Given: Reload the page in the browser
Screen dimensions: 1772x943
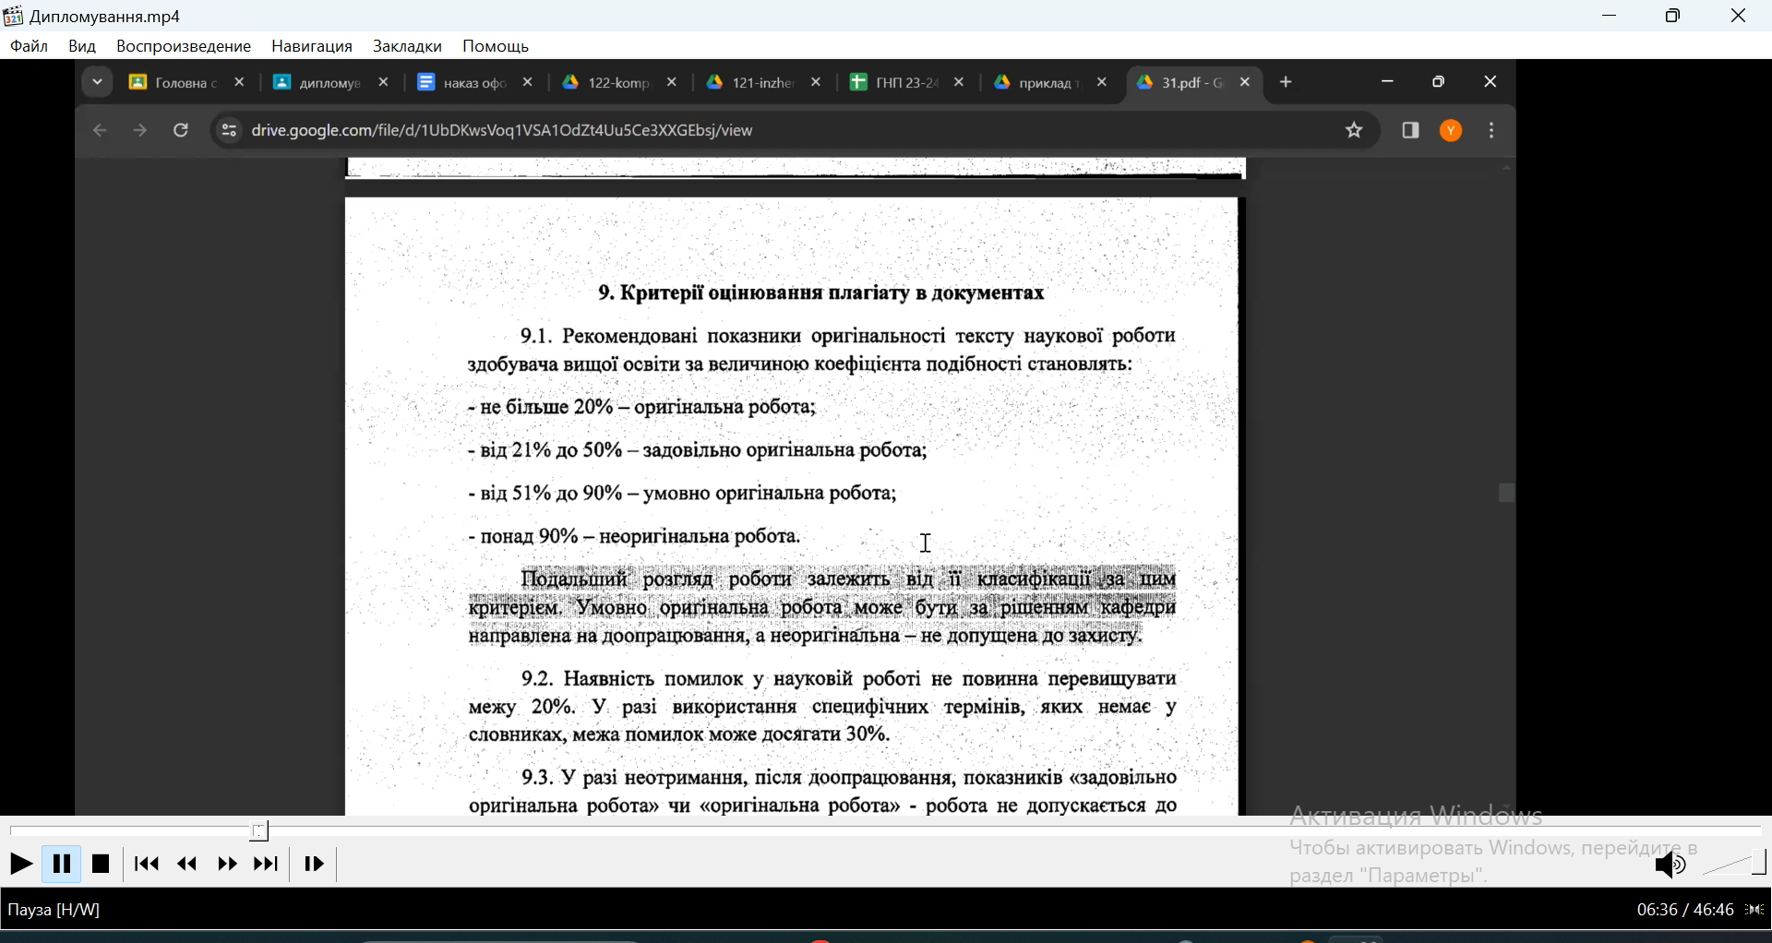Looking at the screenshot, I should coord(182,131).
